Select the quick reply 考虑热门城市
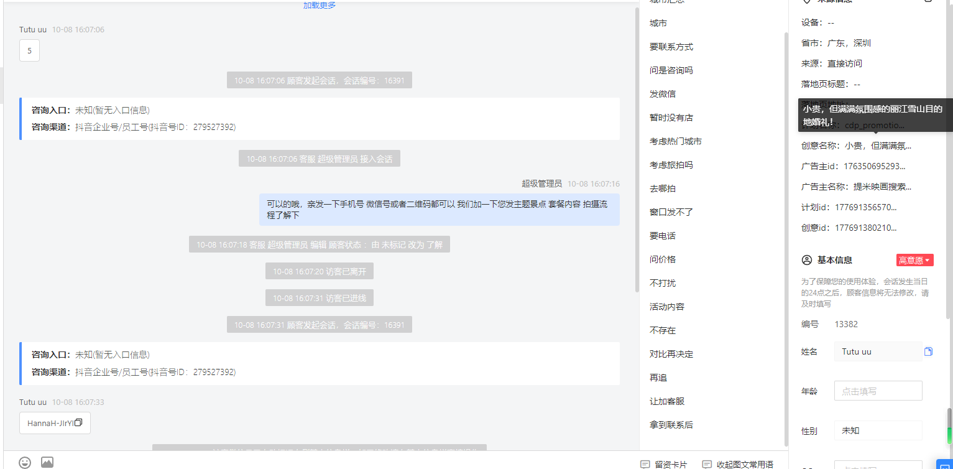The width and height of the screenshot is (953, 469). pos(676,141)
